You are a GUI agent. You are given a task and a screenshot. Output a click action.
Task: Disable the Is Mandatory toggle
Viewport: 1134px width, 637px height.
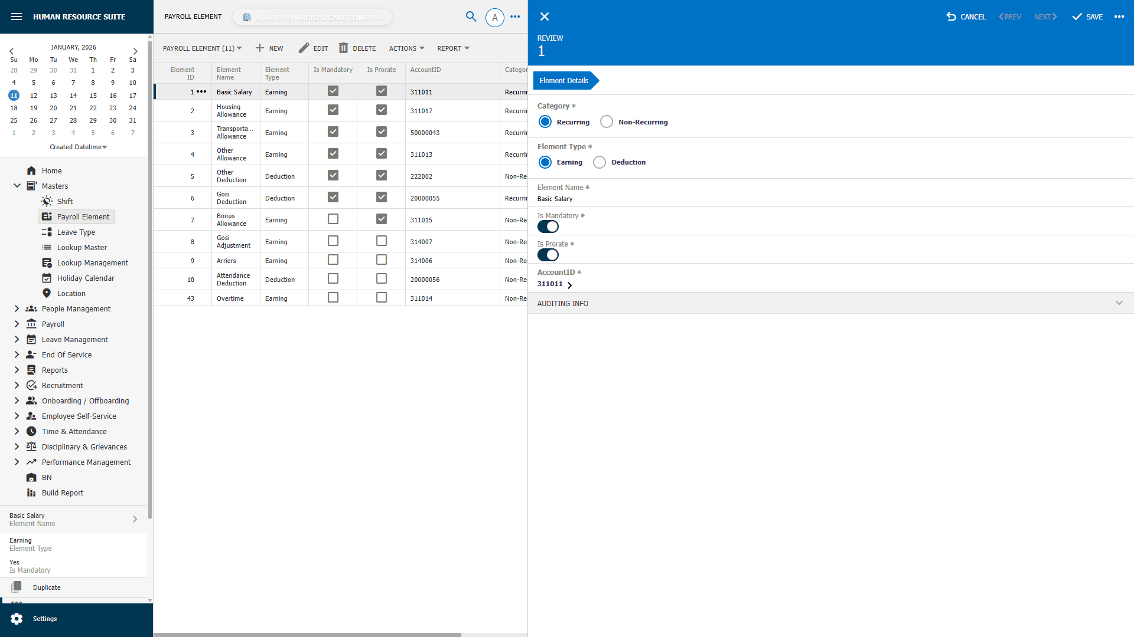point(548,226)
